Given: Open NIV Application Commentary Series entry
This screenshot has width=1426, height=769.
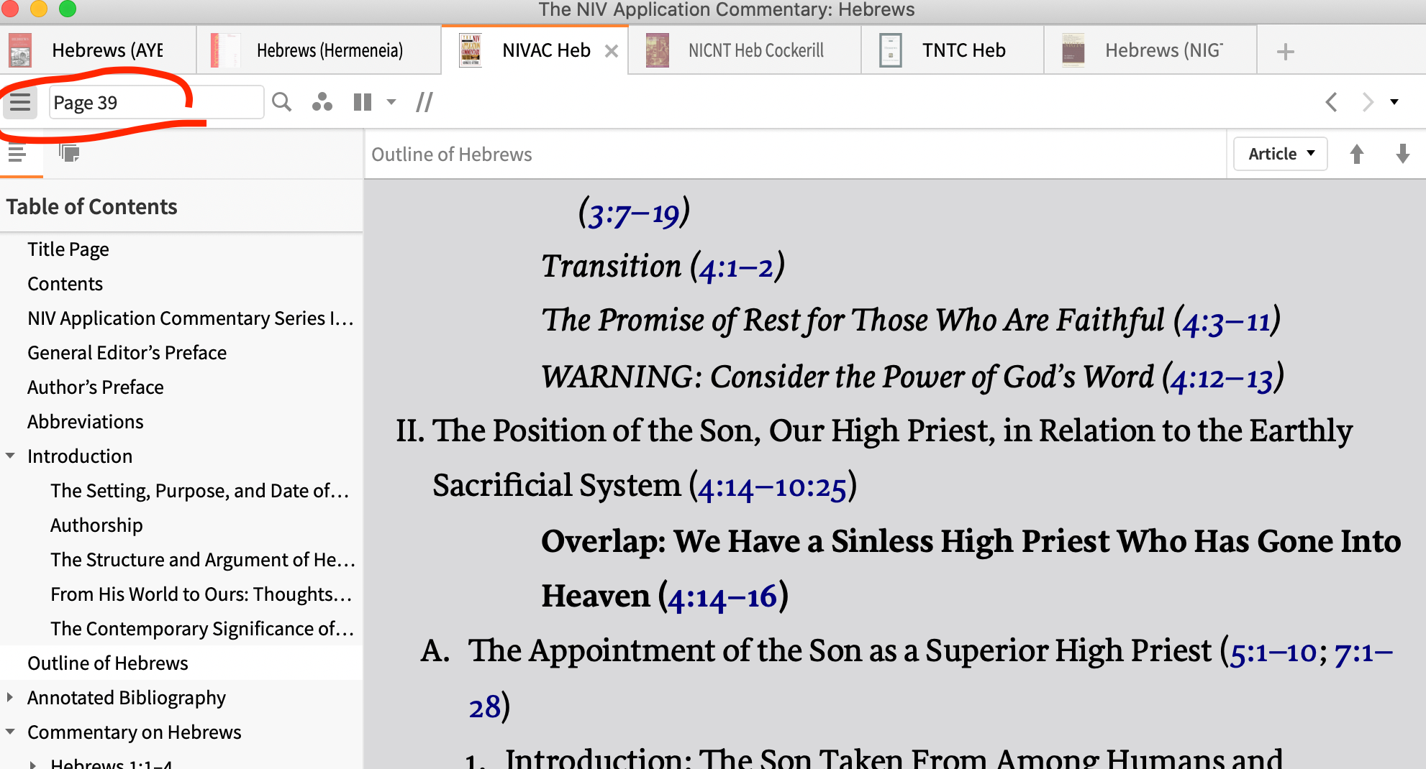Looking at the screenshot, I should (191, 318).
